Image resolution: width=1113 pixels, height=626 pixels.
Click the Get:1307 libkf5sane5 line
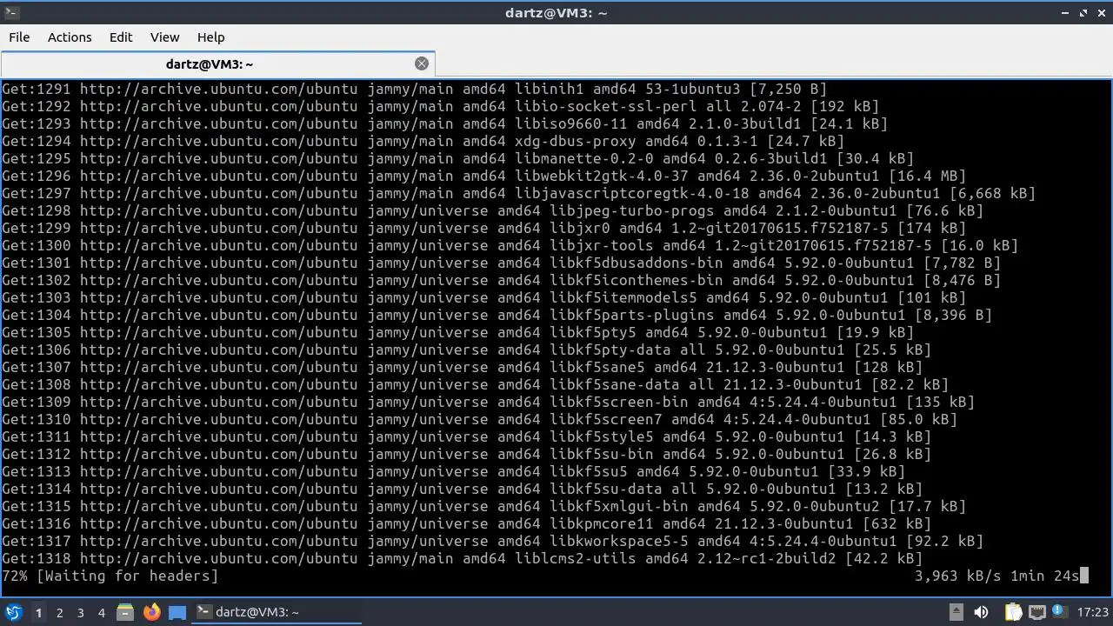(x=462, y=367)
